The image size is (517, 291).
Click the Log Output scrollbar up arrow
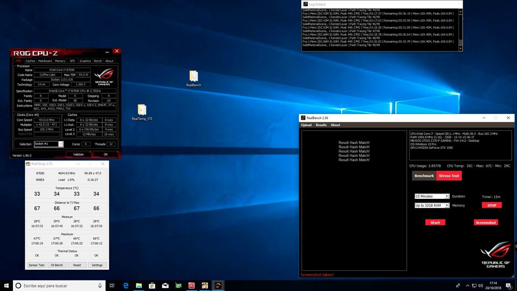tap(461, 11)
